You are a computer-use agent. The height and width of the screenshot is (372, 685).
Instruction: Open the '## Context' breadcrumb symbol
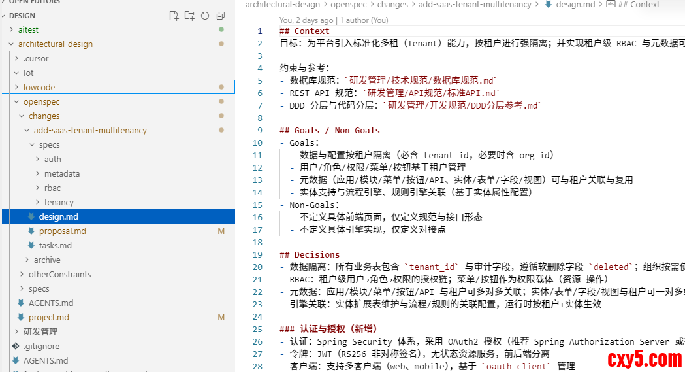(638, 5)
